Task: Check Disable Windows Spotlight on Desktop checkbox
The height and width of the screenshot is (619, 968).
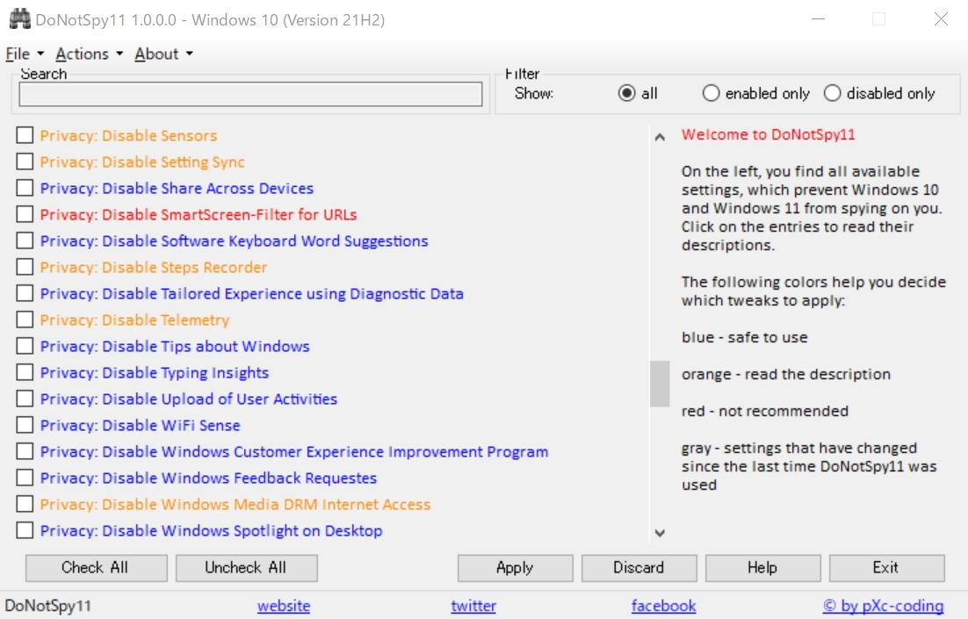Action: pyautogui.click(x=25, y=530)
